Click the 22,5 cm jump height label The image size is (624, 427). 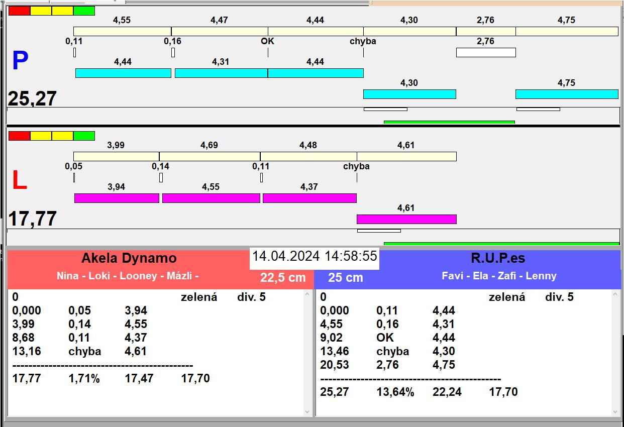283,277
